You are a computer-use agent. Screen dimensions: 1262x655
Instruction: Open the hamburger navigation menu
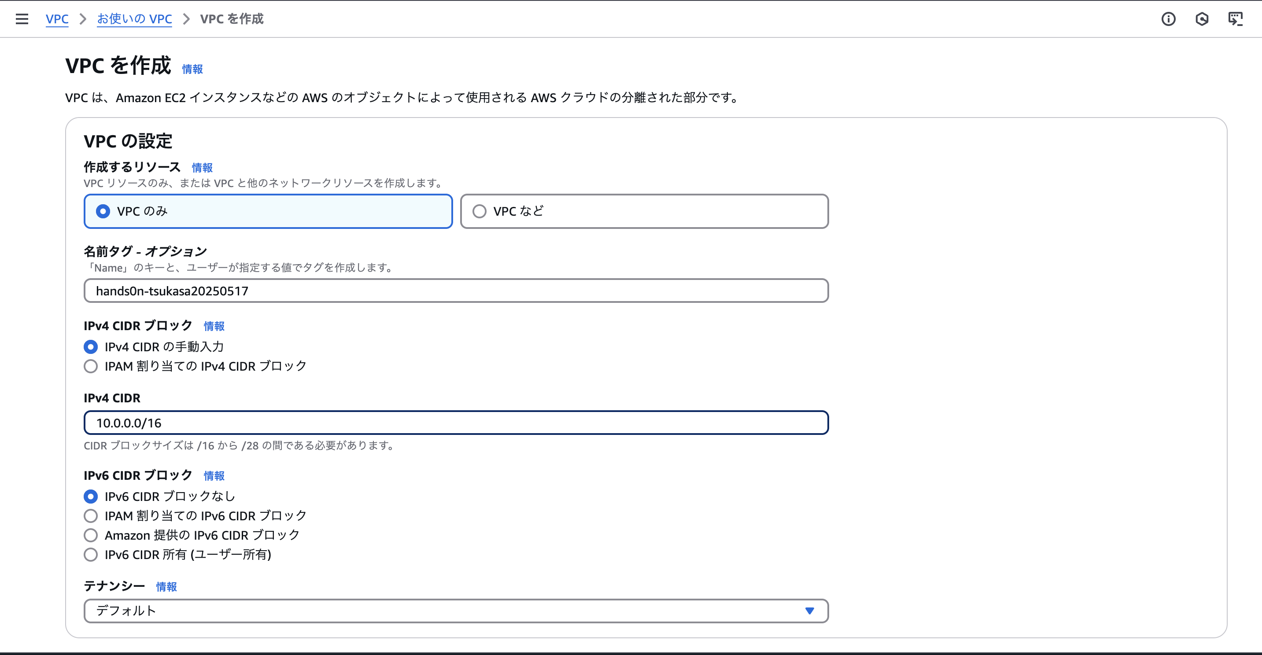tap(22, 19)
